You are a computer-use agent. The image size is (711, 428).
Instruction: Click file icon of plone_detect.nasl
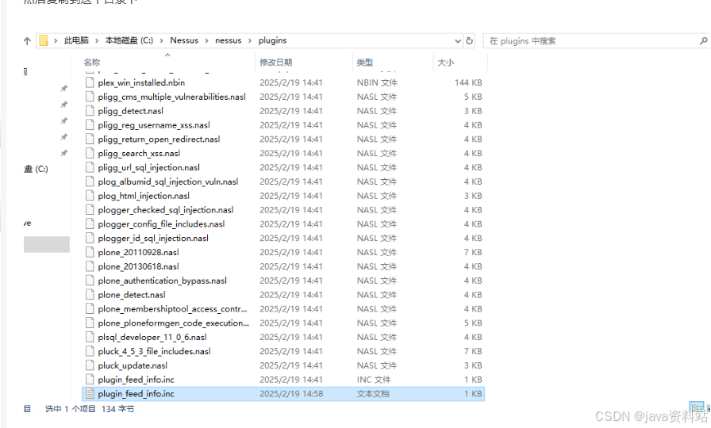tap(90, 295)
